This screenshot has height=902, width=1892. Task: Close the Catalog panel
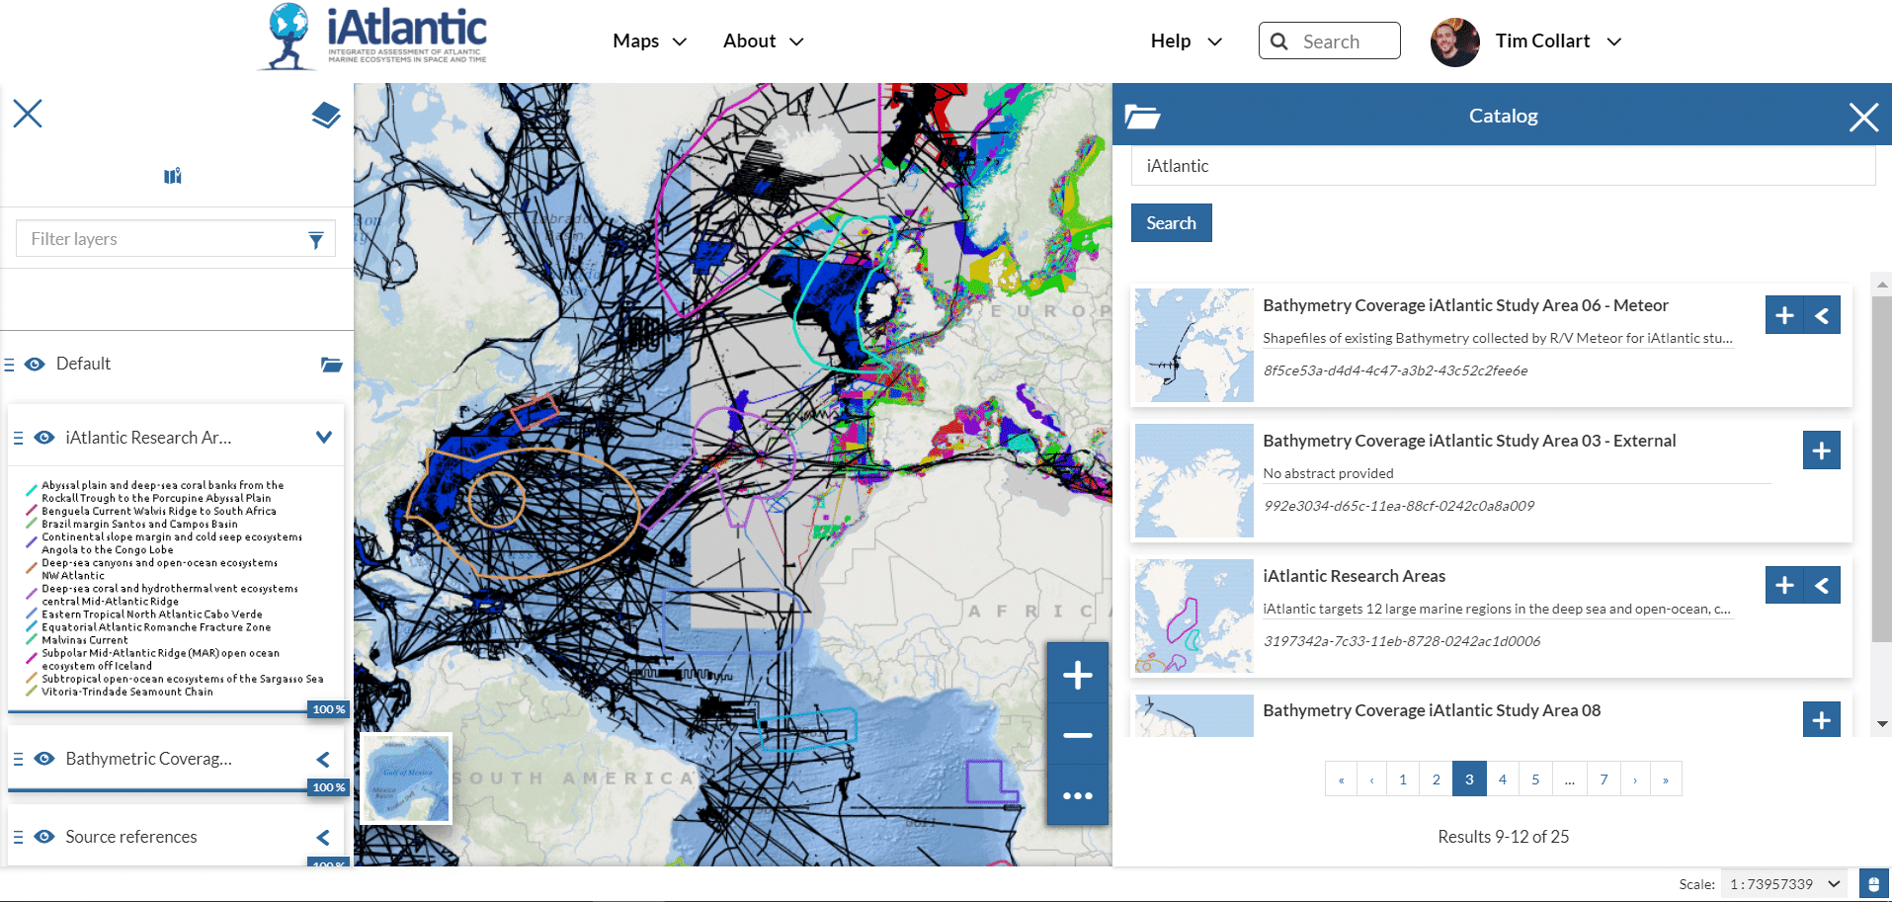click(1863, 117)
